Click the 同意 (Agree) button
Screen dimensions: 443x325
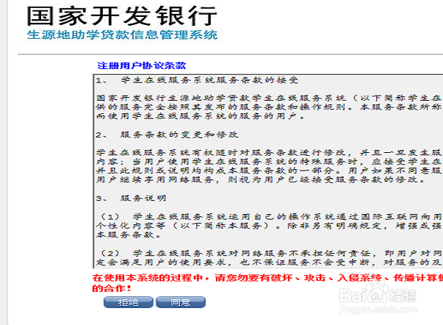[x=181, y=302]
